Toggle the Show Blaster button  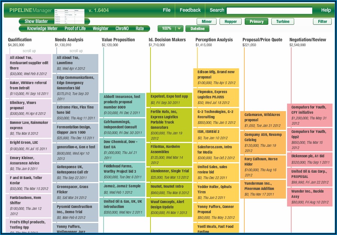point(36,21)
